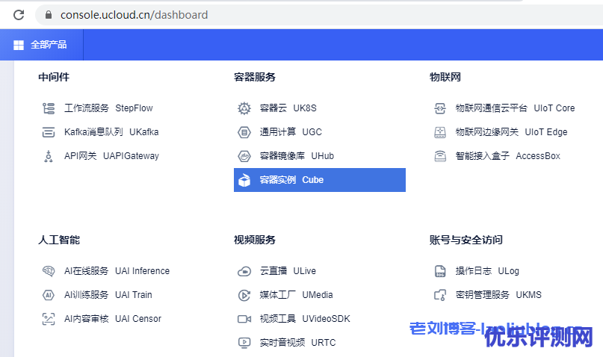
Task: Click the 物联网 category heading
Action: 445,77
